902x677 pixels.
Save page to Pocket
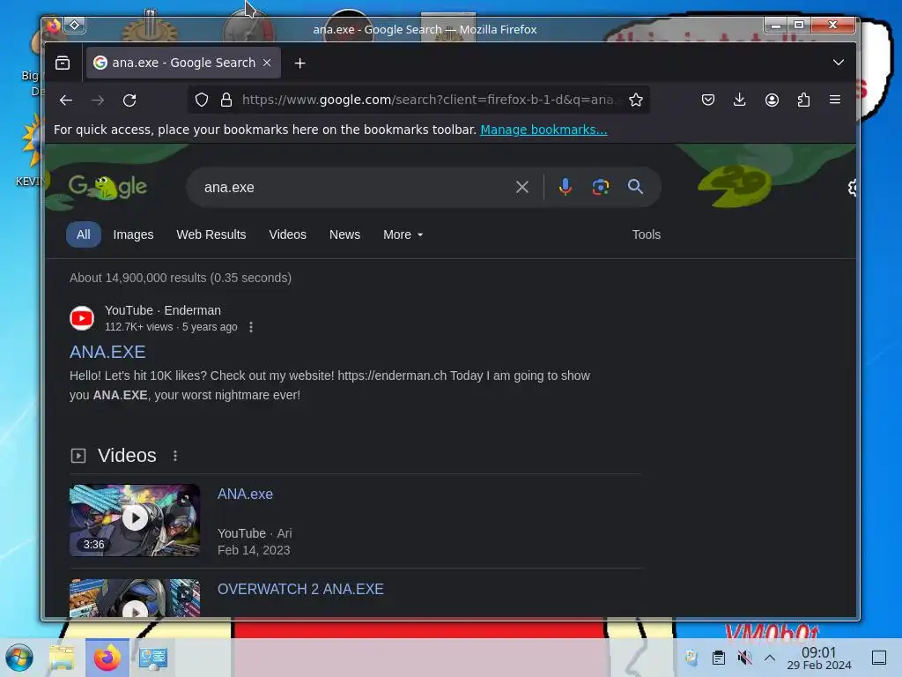tap(708, 100)
